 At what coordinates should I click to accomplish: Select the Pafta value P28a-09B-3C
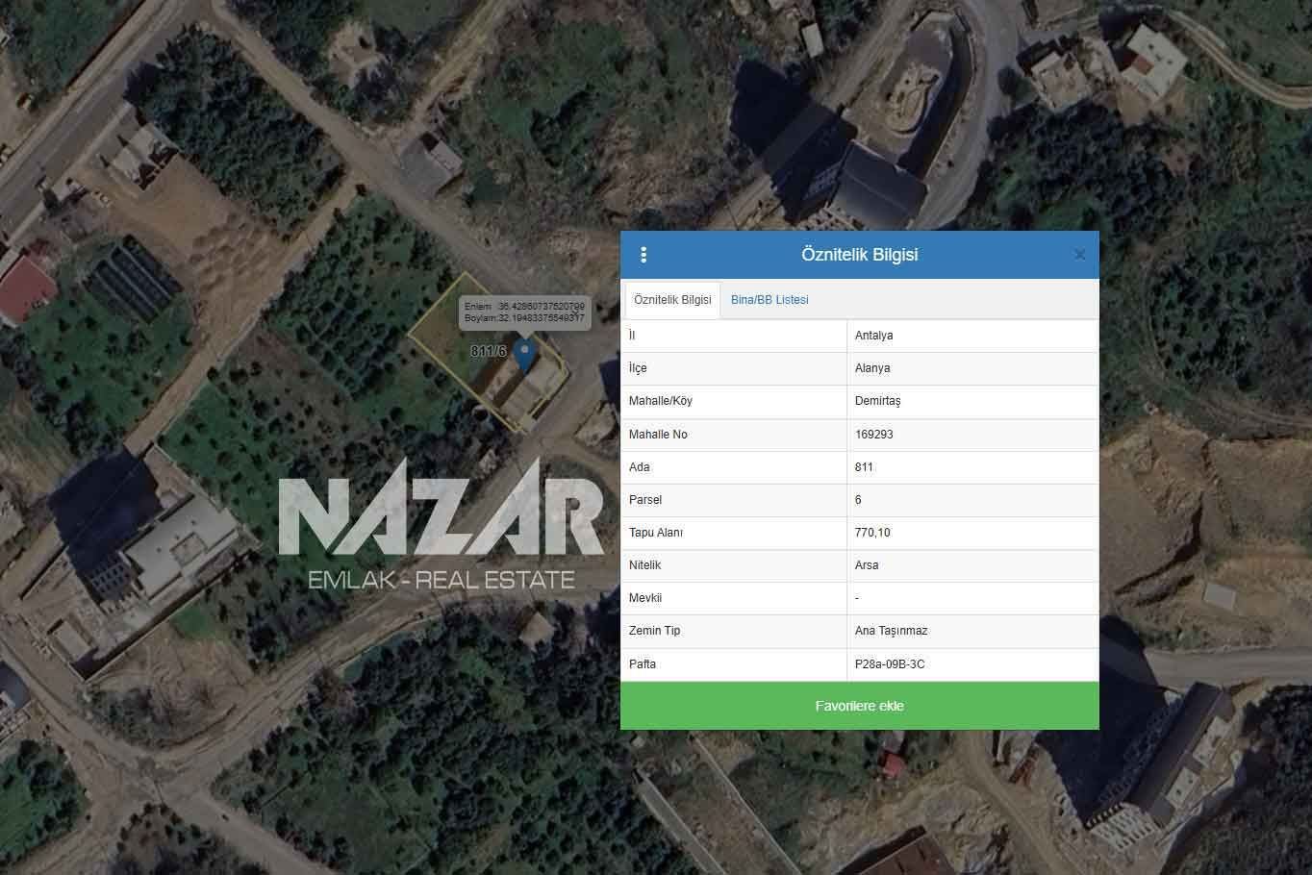point(890,664)
